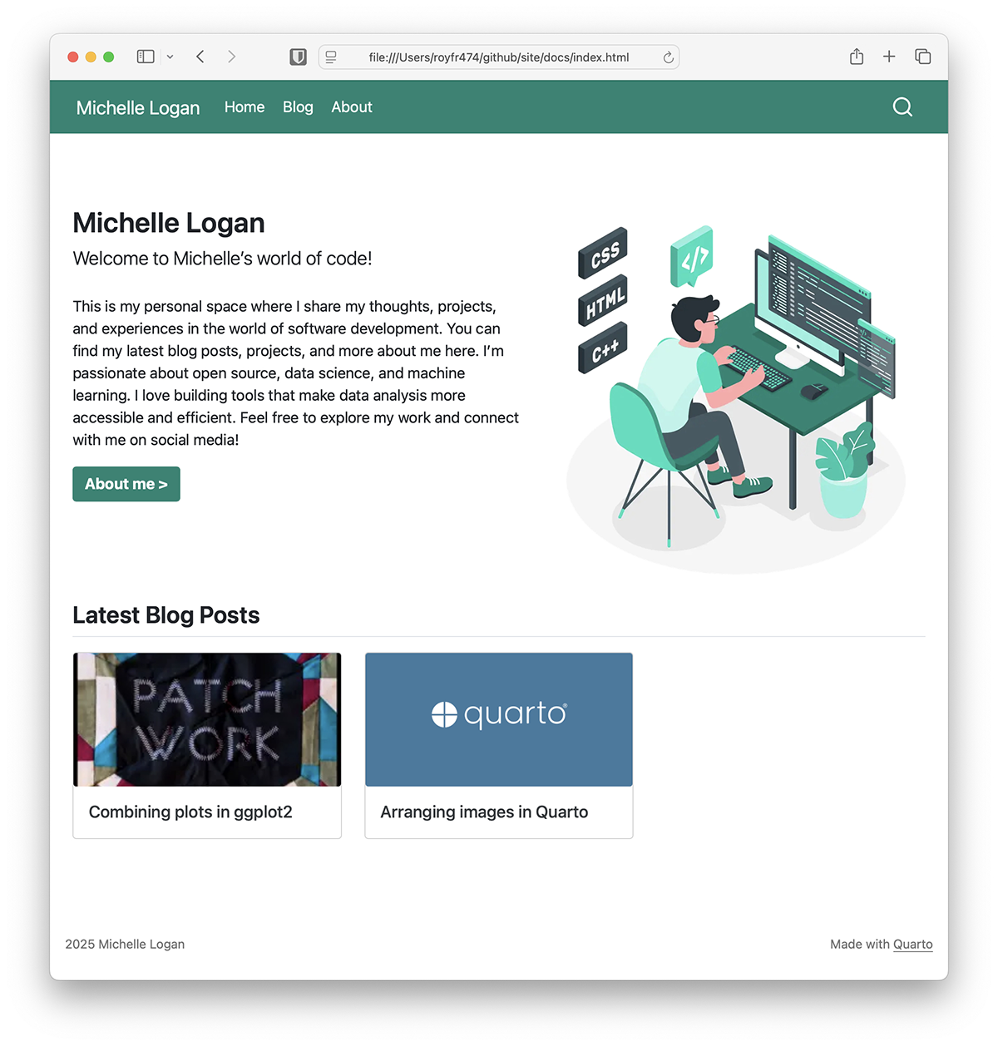Show the tab overview icon
Image resolution: width=998 pixels, height=1046 pixels.
tap(922, 57)
